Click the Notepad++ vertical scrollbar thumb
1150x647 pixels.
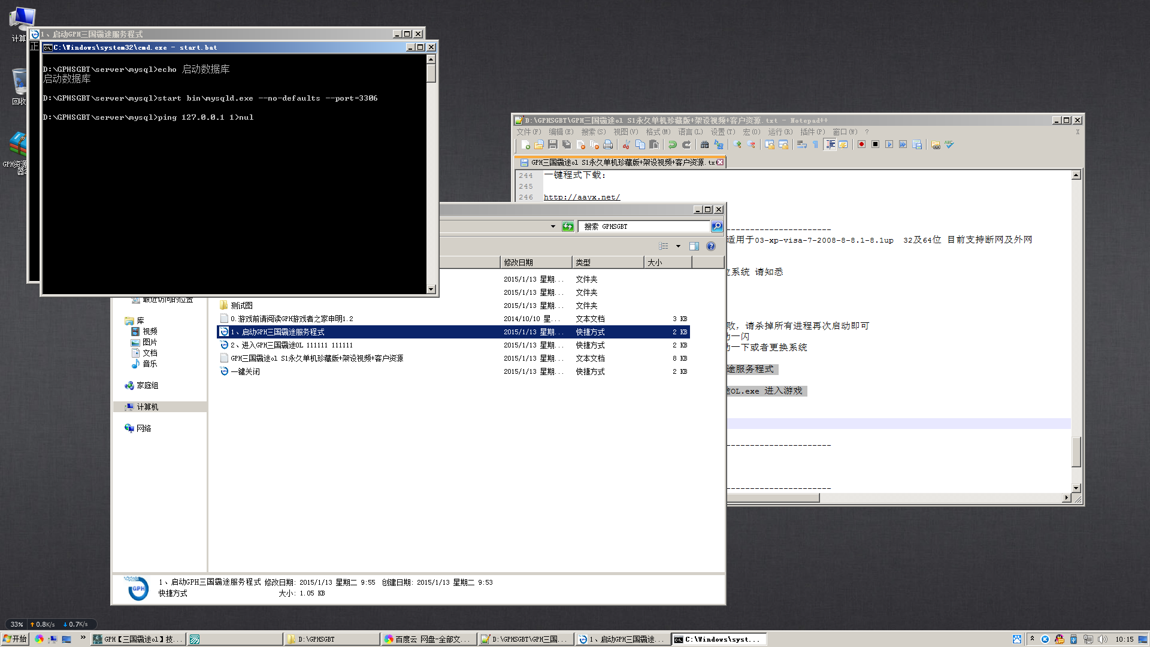(1076, 452)
